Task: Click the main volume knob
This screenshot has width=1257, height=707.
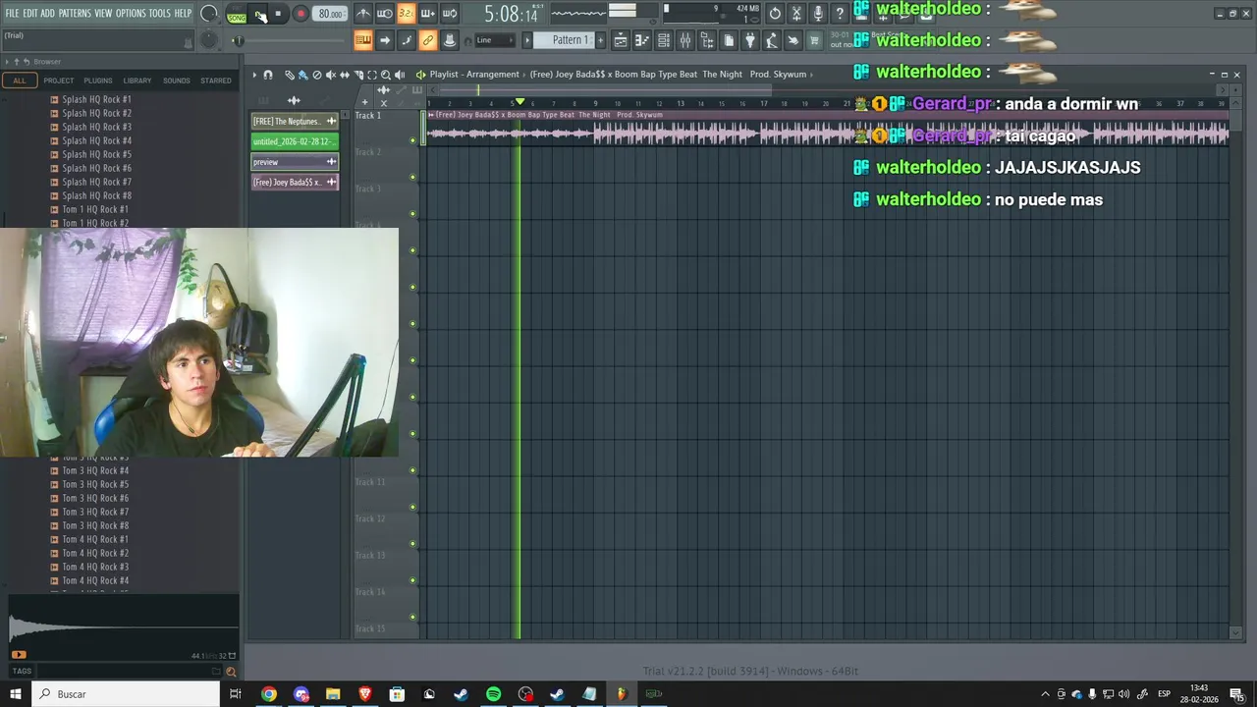Action: (209, 14)
